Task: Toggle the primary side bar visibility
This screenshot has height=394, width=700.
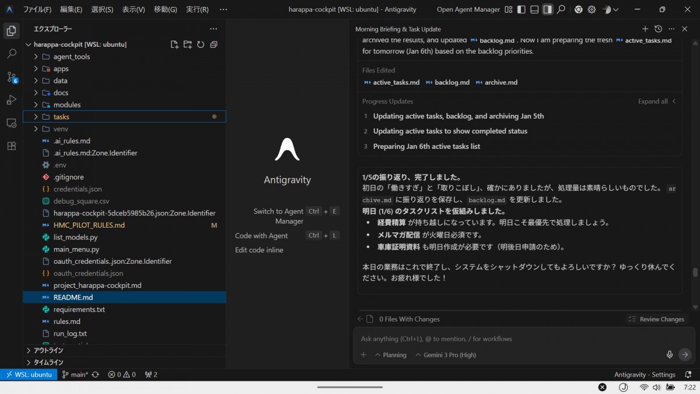Action: 521,9
